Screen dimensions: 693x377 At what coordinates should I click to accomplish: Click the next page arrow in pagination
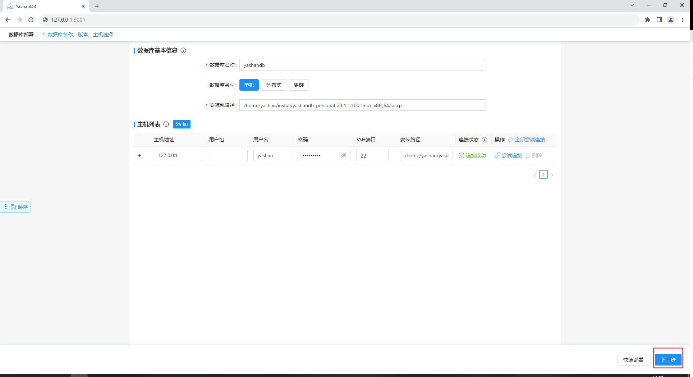point(552,175)
